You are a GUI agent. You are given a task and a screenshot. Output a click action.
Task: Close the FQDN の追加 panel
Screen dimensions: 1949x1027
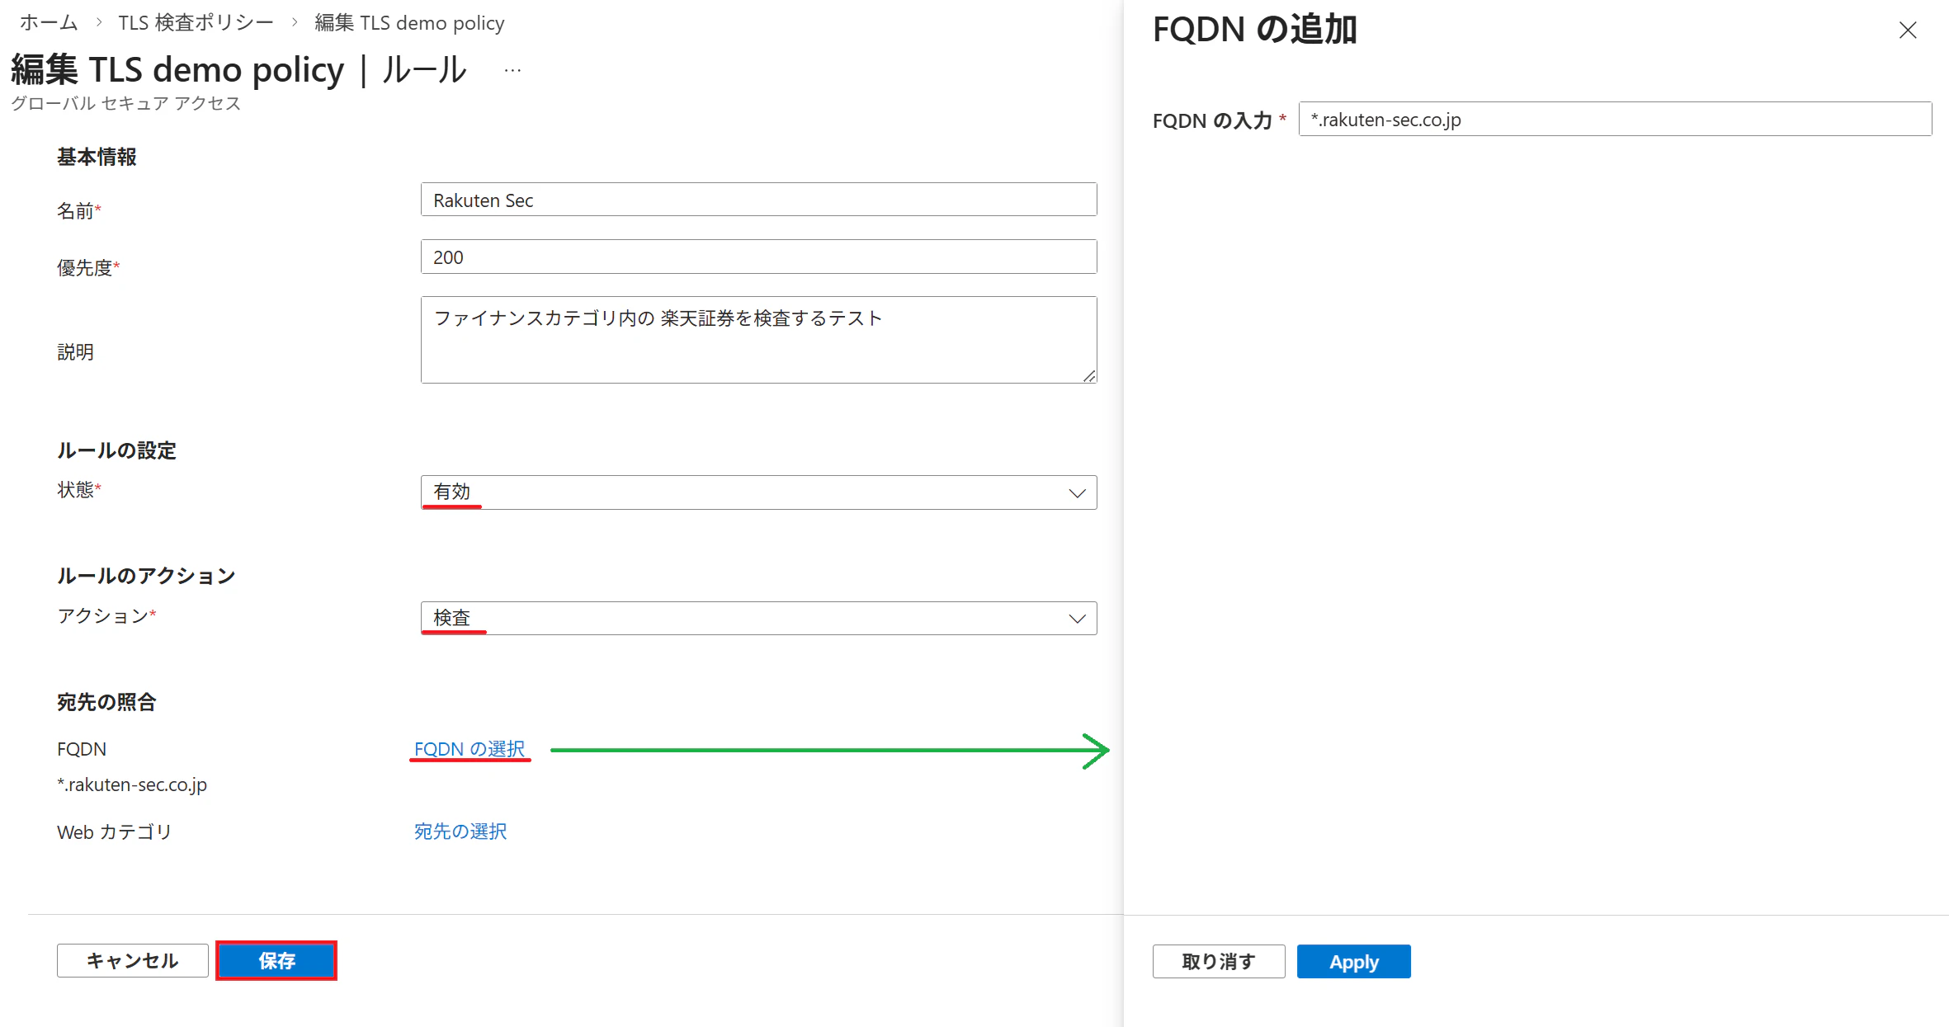pyautogui.click(x=1907, y=31)
